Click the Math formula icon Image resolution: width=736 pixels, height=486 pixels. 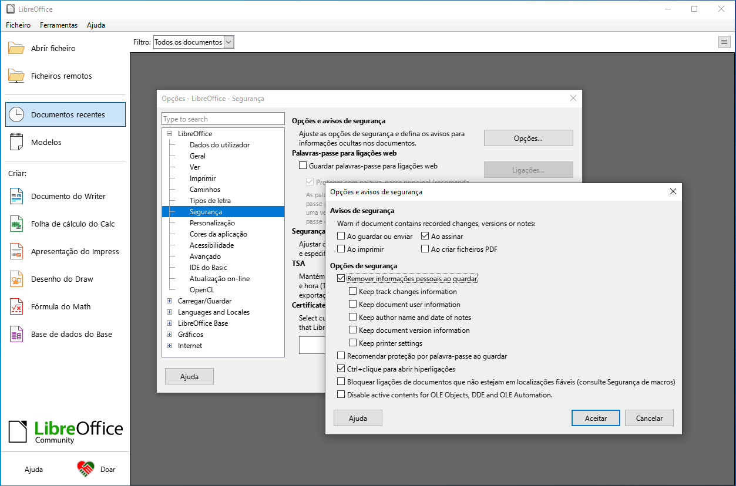16,307
